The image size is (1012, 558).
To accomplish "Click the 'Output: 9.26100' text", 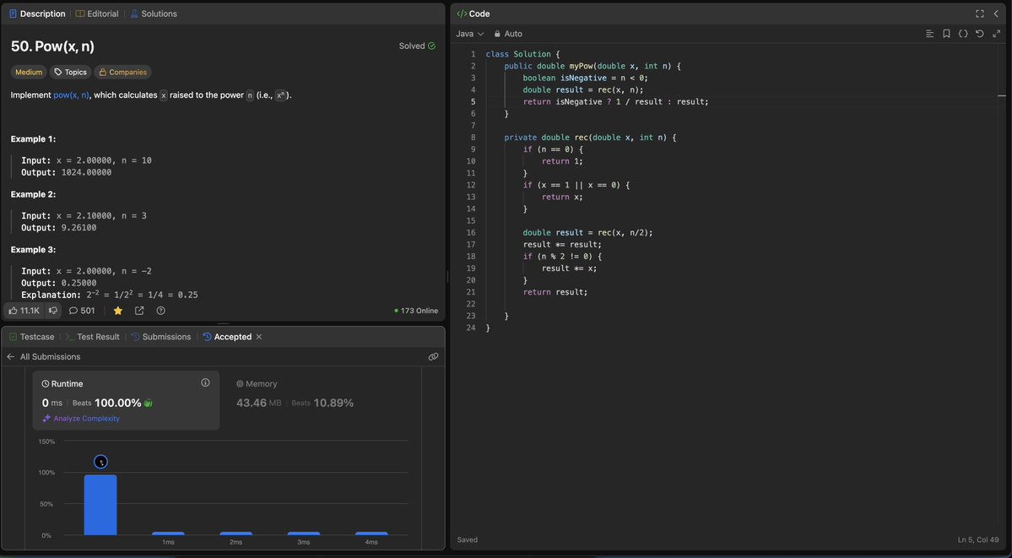I will pyautogui.click(x=59, y=228).
